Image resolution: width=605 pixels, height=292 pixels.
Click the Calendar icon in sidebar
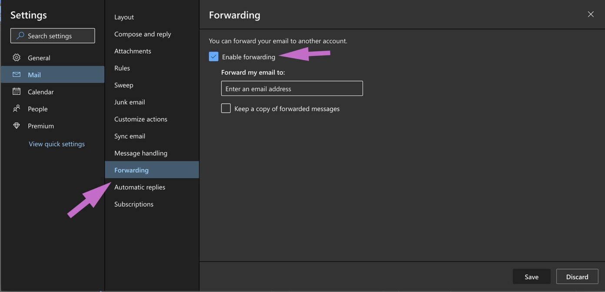(x=17, y=91)
